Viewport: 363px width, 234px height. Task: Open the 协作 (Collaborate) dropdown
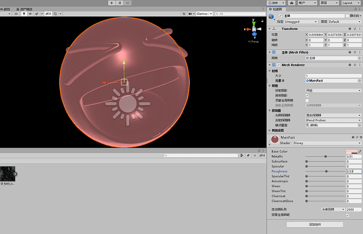point(276,3)
